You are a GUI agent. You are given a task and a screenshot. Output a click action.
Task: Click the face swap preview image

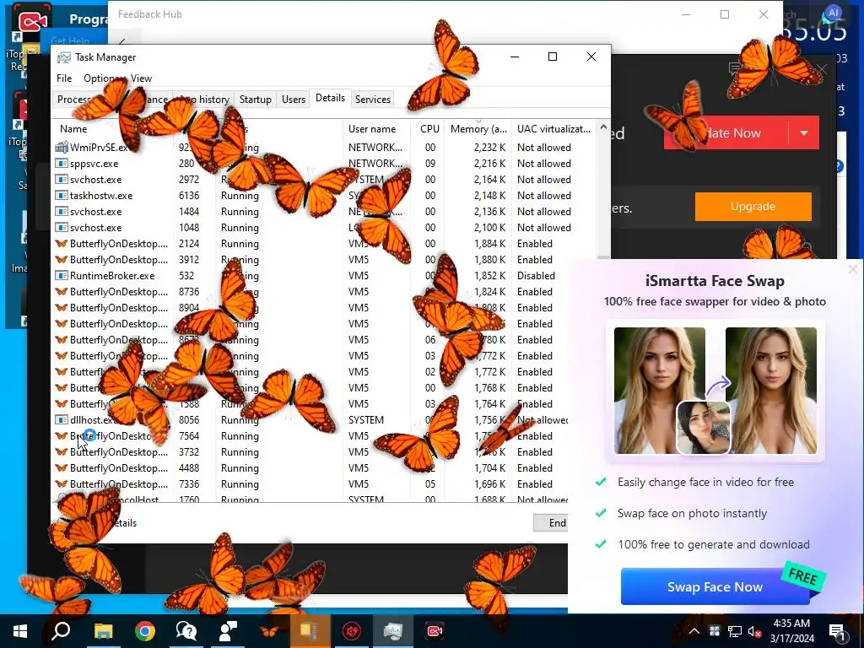(x=715, y=390)
